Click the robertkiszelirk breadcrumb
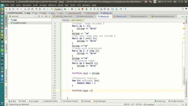 pyautogui.click(x=74, y=13)
